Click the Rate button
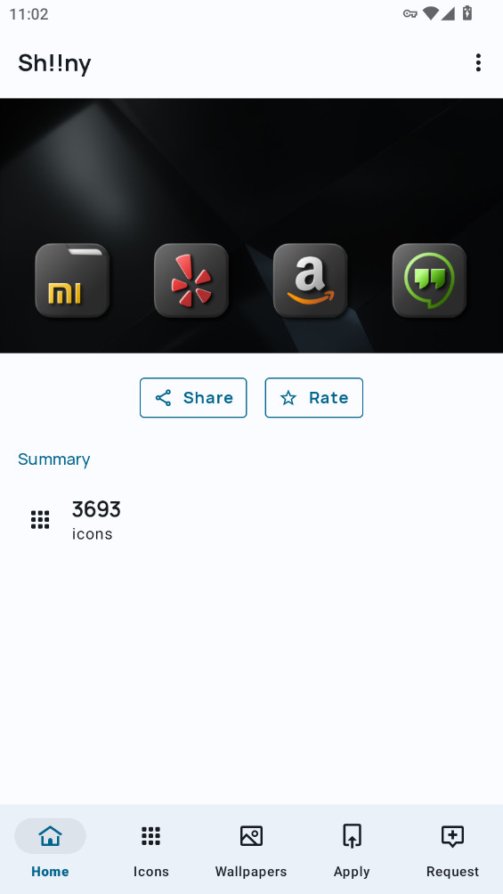The width and height of the screenshot is (503, 894). coord(313,397)
